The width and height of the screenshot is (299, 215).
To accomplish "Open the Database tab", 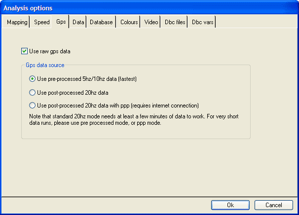I will click(x=101, y=22).
